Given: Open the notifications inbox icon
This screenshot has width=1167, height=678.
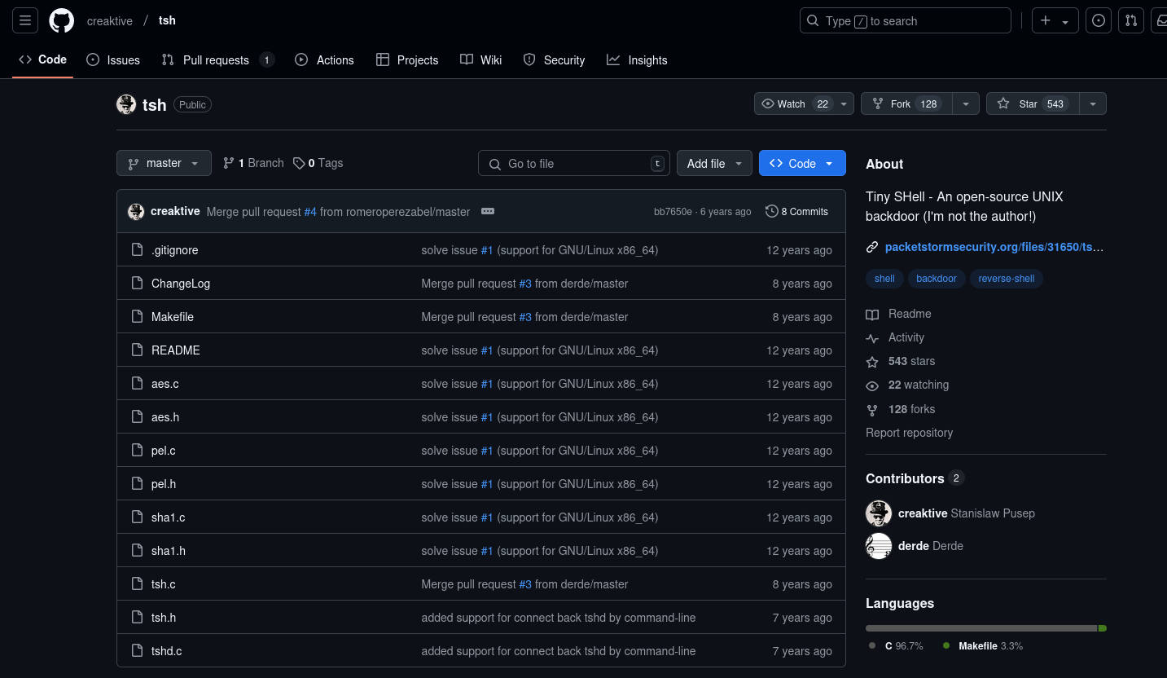Looking at the screenshot, I should pyautogui.click(x=1160, y=20).
